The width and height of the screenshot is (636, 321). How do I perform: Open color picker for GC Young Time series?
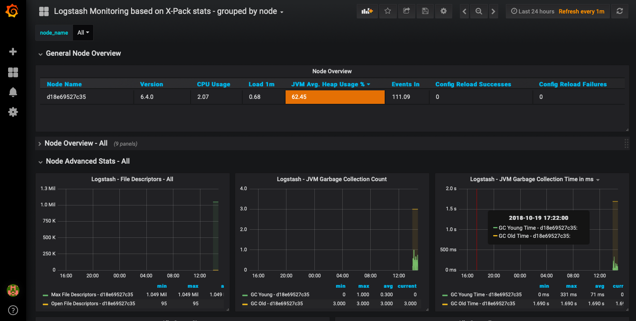pyautogui.click(x=445, y=295)
